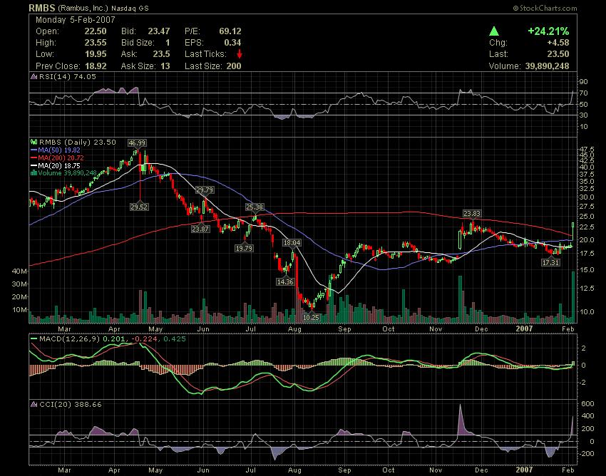Click the Ask Size value 13
606x476 pixels.
coord(165,66)
